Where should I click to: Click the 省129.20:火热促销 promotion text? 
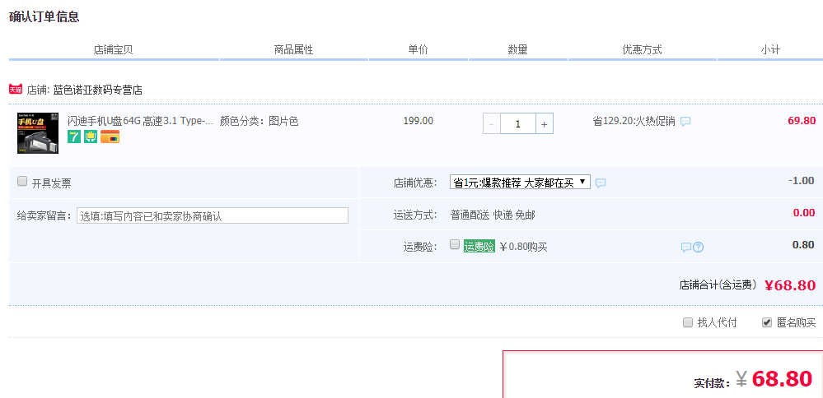(x=634, y=121)
